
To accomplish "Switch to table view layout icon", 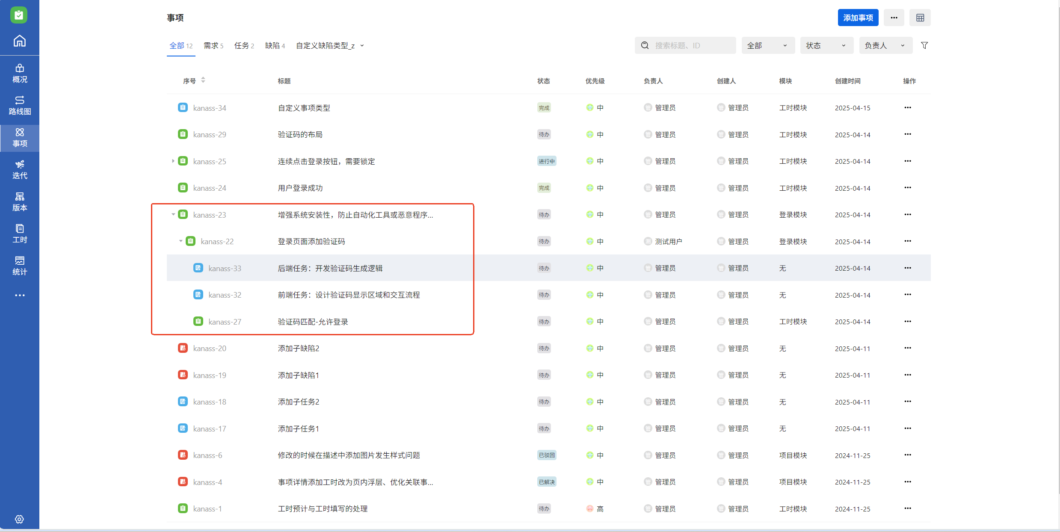I will (x=920, y=18).
